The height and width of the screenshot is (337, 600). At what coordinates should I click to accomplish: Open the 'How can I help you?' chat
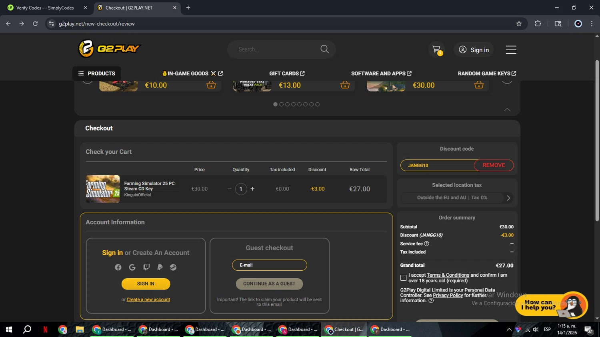tap(552, 305)
